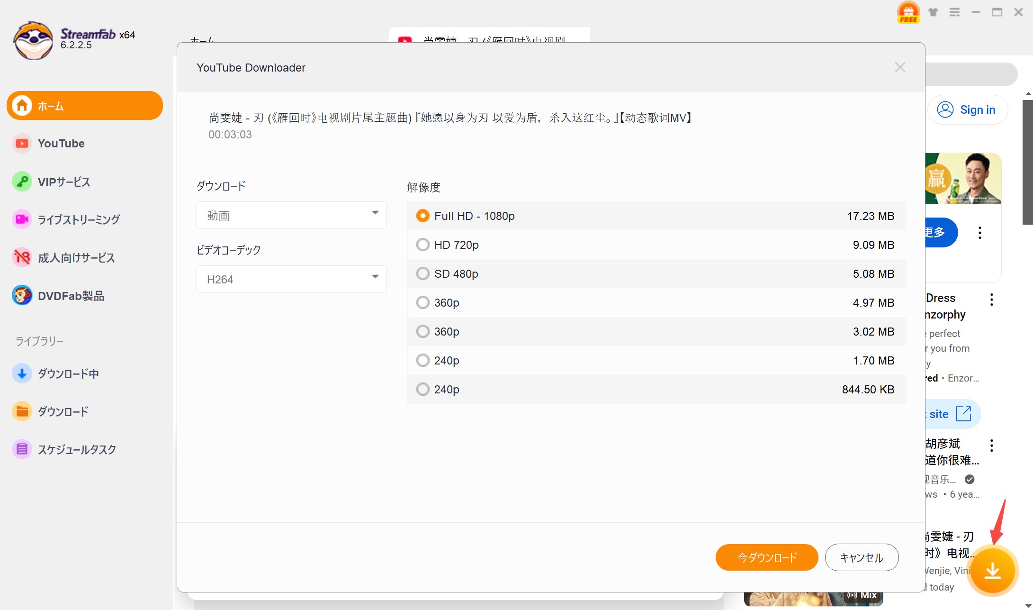The height and width of the screenshot is (610, 1033).
Task: Click the 今ダウンロード button
Action: click(767, 557)
